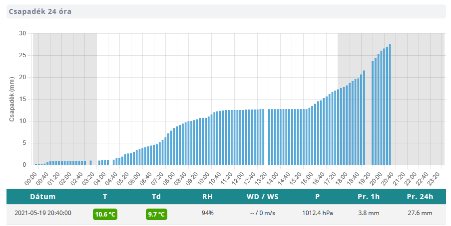Click the tallest blue bar at 20:40
Screen dimensions: 451x226
(390, 105)
